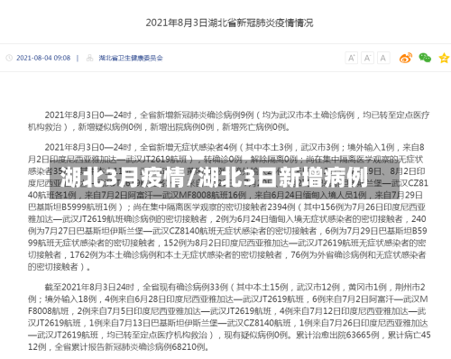Reset font size with plain A button

383,58
